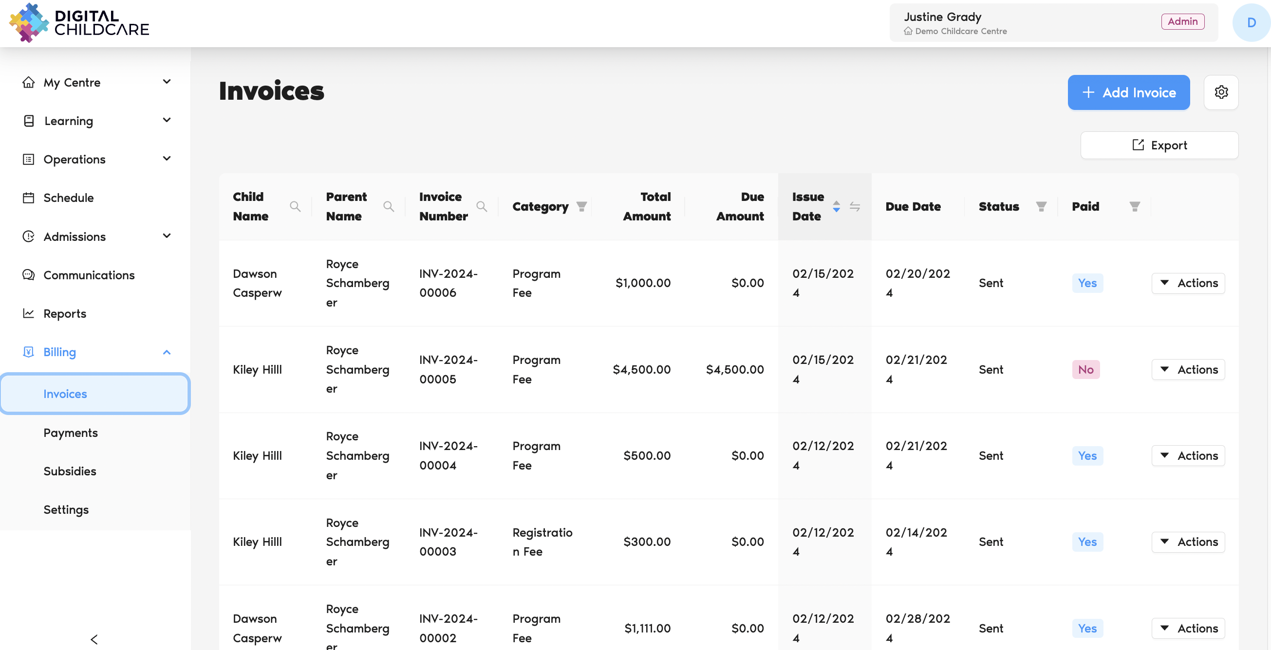Click the Add Invoice button

click(x=1128, y=92)
